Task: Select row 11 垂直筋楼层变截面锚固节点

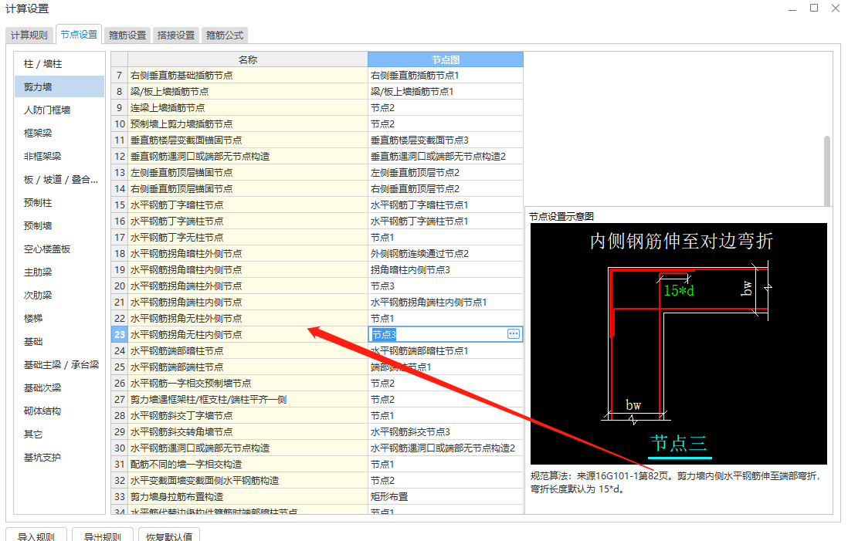Action: 317,140
